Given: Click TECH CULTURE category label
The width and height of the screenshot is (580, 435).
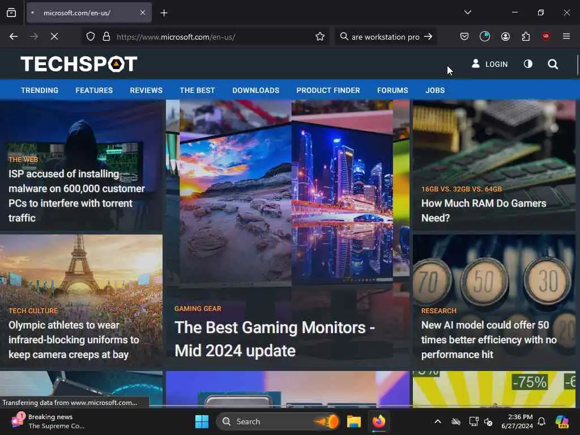Looking at the screenshot, I should [33, 311].
